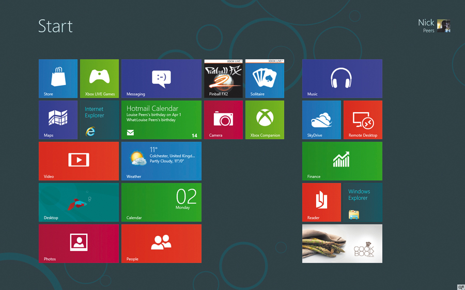The width and height of the screenshot is (465, 290).
Task: Open the Remote Desktop tile
Action: (x=363, y=120)
